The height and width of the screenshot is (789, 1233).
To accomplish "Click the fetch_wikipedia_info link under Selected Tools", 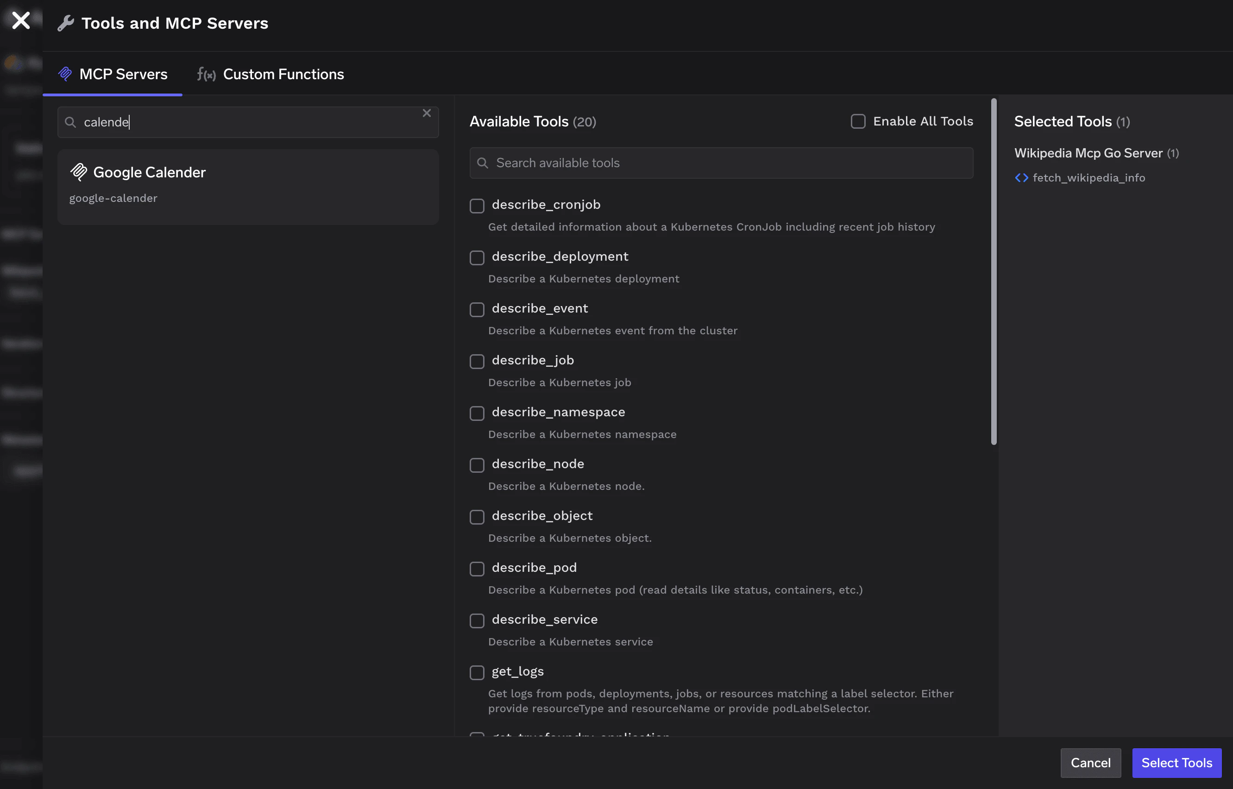I will pos(1089,177).
